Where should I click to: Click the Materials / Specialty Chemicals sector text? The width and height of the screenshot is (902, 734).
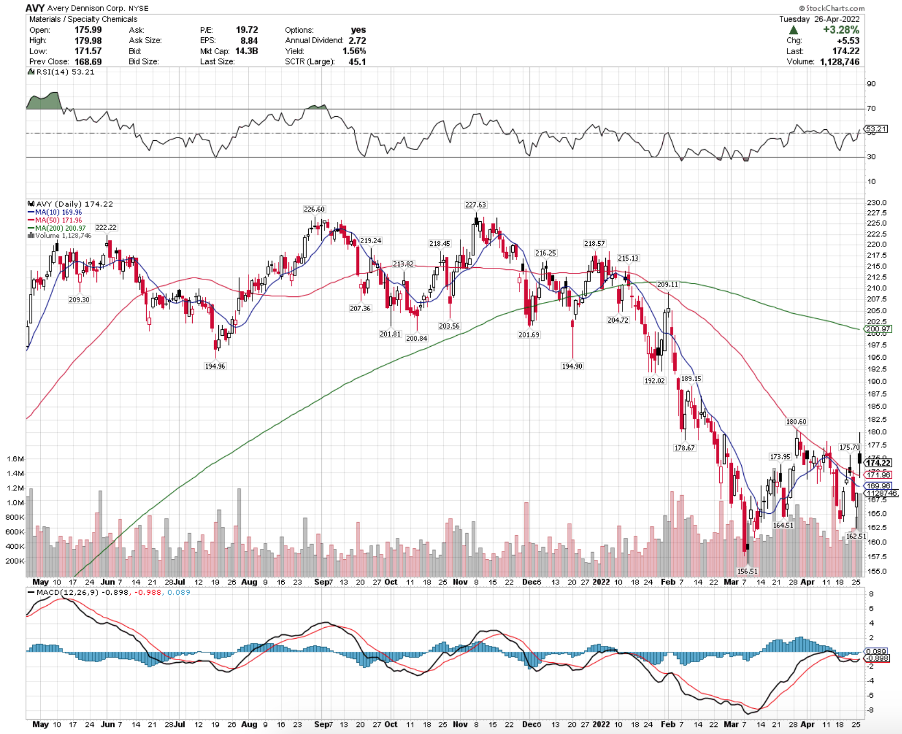(x=83, y=19)
